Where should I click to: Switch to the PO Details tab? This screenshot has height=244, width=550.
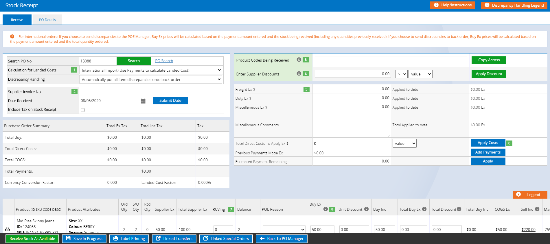click(47, 20)
